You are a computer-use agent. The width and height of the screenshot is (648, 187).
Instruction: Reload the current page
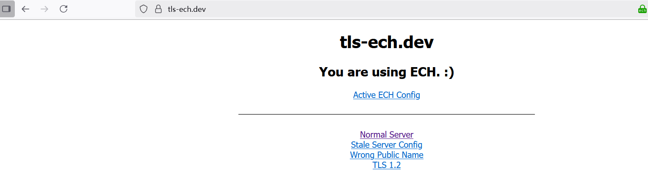tap(64, 9)
